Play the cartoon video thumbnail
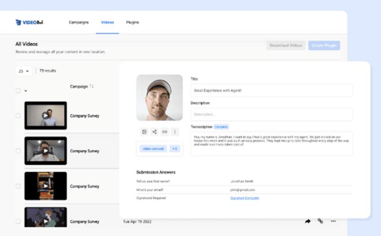Viewport: 381px width, 236px height. tap(45, 217)
